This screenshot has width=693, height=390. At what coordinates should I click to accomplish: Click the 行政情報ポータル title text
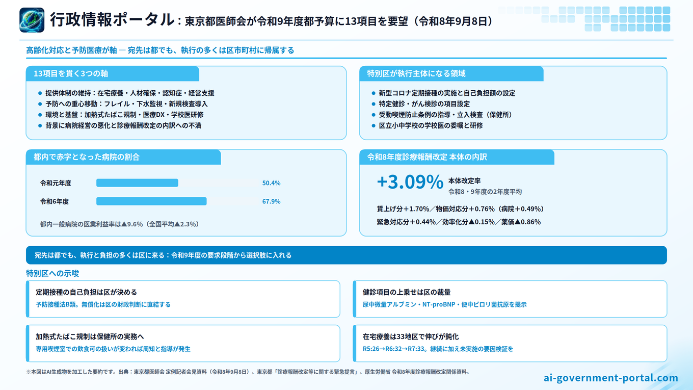[x=112, y=20]
